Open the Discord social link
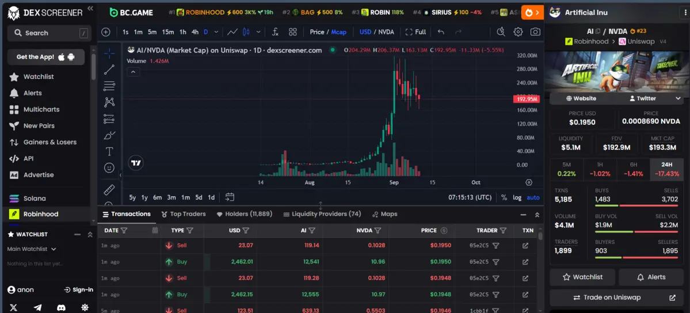Screen dimensions: 690x313 click(x=61, y=308)
